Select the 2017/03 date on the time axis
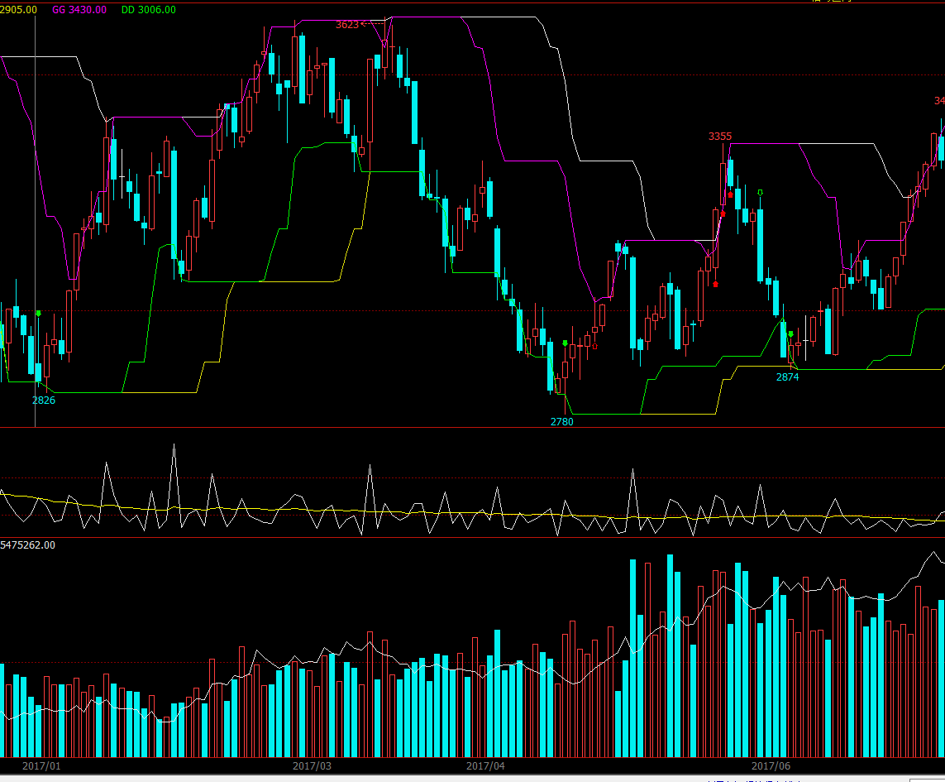Viewport: 945px width, 782px height. point(312,766)
